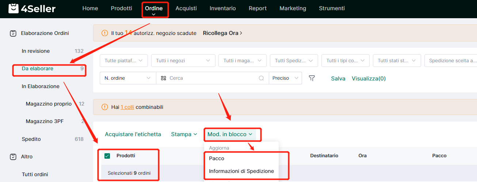Click the warning icon beside combinable parcels
The image size is (477, 182).
tap(104, 107)
